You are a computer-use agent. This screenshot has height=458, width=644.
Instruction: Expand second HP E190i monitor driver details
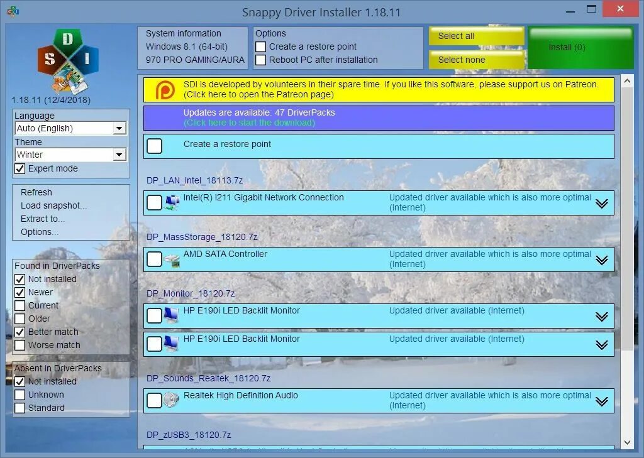coord(602,345)
